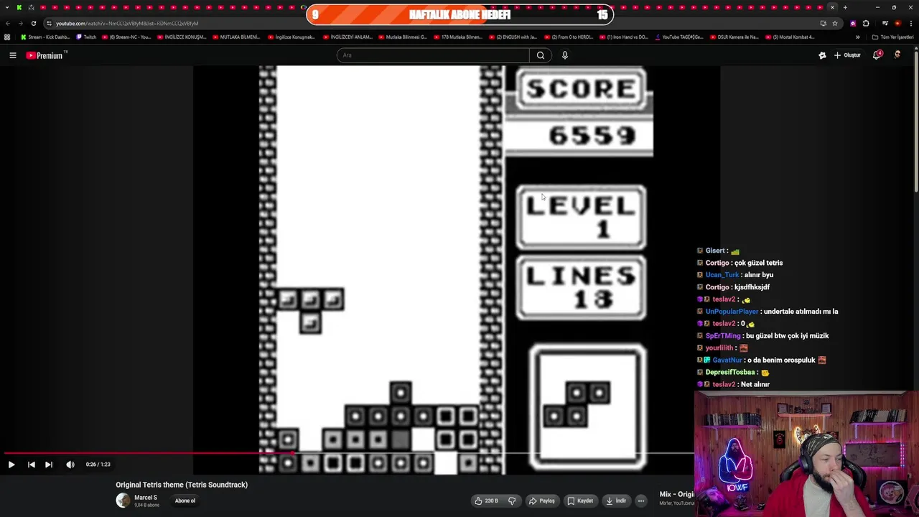919x517 pixels.
Task: Click the Chrome profile avatar icon
Action: tap(897, 23)
